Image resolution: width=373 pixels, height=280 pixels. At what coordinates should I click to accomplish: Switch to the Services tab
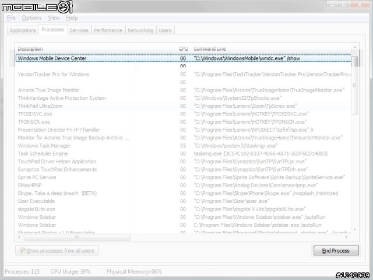pyautogui.click(x=79, y=30)
